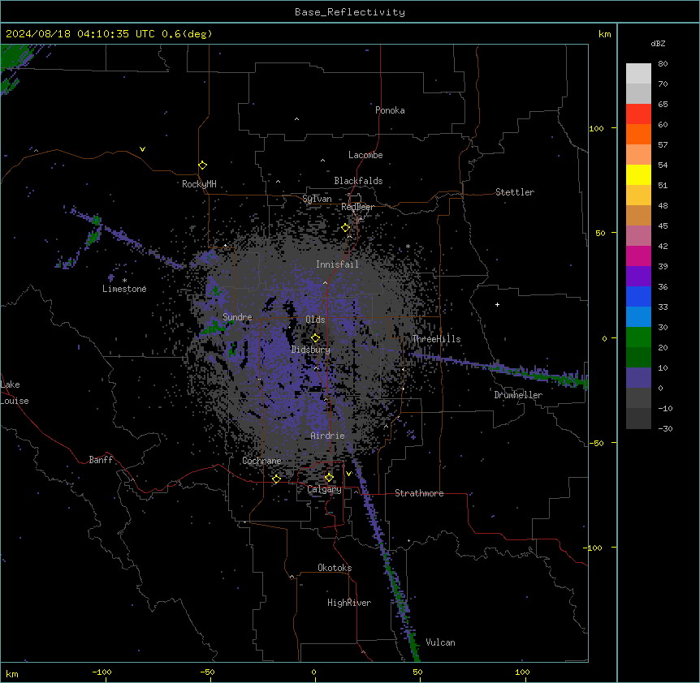Click the HighRiver town label
The image size is (700, 683).
[x=349, y=603]
